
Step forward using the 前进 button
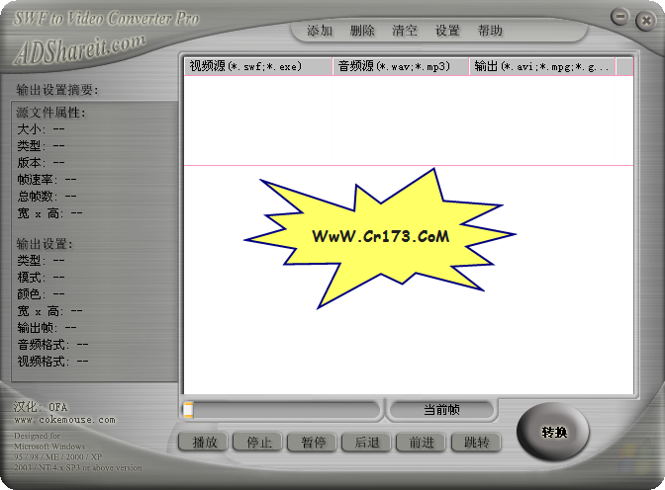tap(422, 443)
